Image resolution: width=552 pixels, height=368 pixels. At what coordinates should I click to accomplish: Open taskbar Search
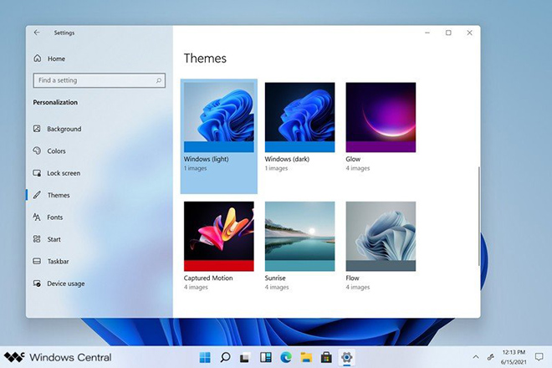[225, 357]
